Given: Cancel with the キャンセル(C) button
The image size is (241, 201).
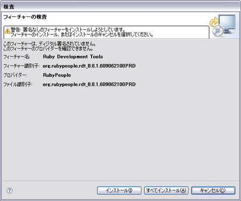Looking at the screenshot, I should pyautogui.click(x=213, y=190).
